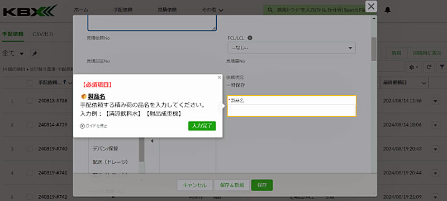Click the 一時保存 status text
This screenshot has height=201, width=447.
coord(235,85)
